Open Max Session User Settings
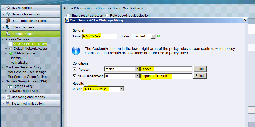Screen dimensions: 255x127 pyautogui.click(x=27, y=72)
